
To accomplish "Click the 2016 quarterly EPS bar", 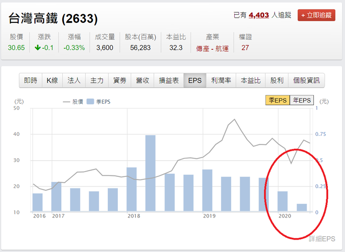I will [x=38, y=202].
